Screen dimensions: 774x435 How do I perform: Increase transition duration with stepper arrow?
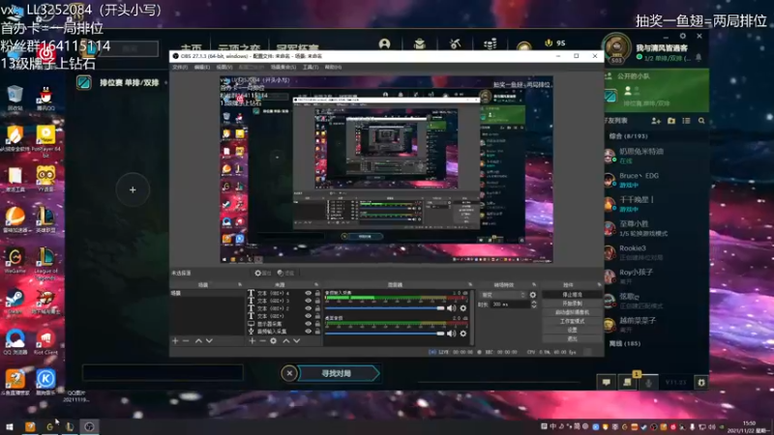534,303
